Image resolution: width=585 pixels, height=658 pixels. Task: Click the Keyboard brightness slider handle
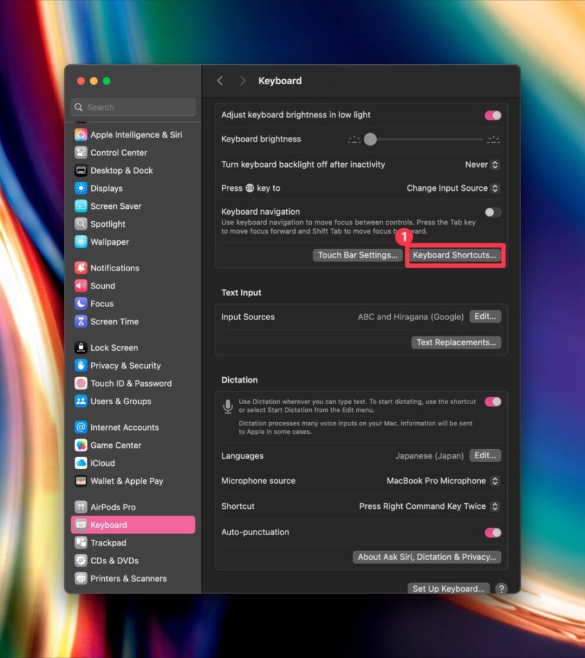pos(370,139)
